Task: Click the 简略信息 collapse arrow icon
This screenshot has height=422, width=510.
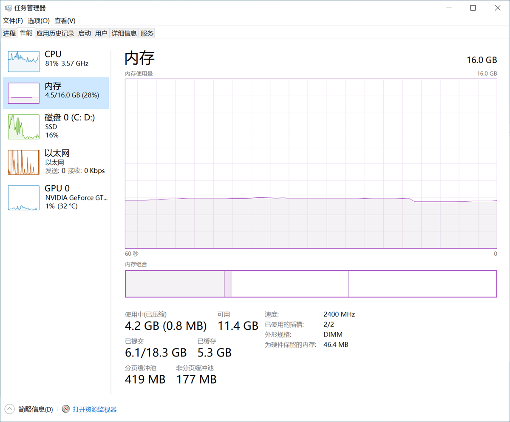Action: 10,409
